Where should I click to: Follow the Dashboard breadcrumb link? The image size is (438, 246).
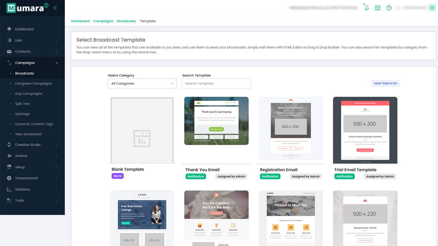pyautogui.click(x=80, y=21)
